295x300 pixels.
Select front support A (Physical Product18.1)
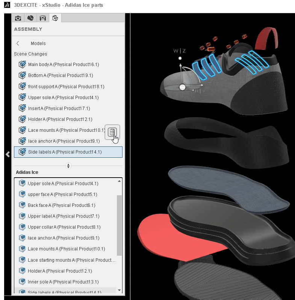tap(68, 87)
